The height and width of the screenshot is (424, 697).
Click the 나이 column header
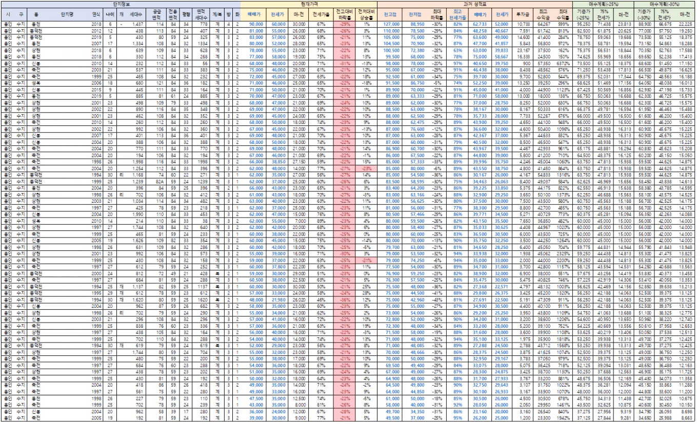(111, 14)
